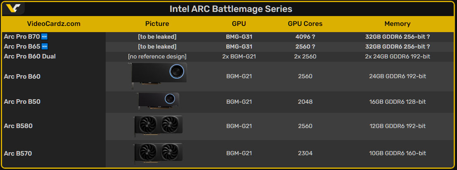Open the Arc Pro B50 card picture

tap(159, 102)
